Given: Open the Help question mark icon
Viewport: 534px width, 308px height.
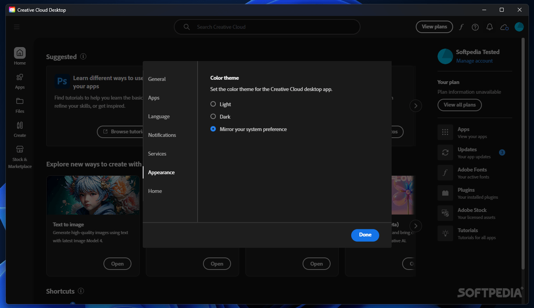Looking at the screenshot, I should click(x=475, y=27).
